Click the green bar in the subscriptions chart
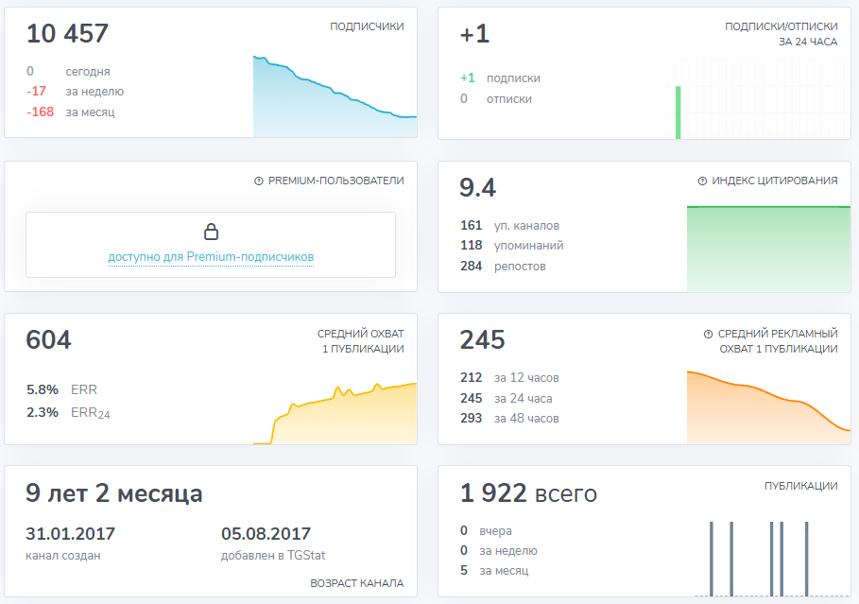Screen dimensions: 859x604 (x=678, y=112)
